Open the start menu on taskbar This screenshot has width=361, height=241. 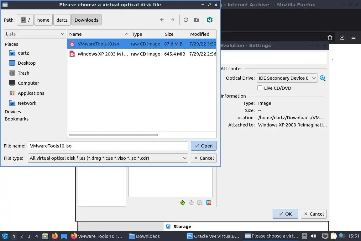[x=5, y=236]
